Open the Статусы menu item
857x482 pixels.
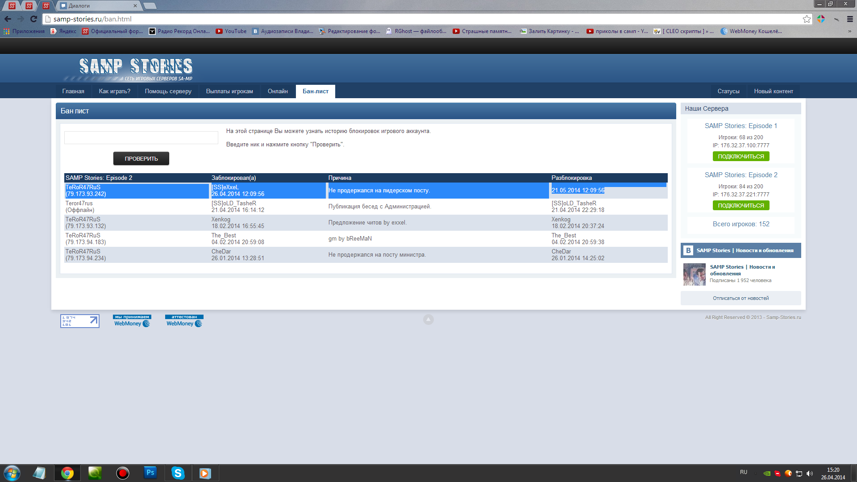728,91
